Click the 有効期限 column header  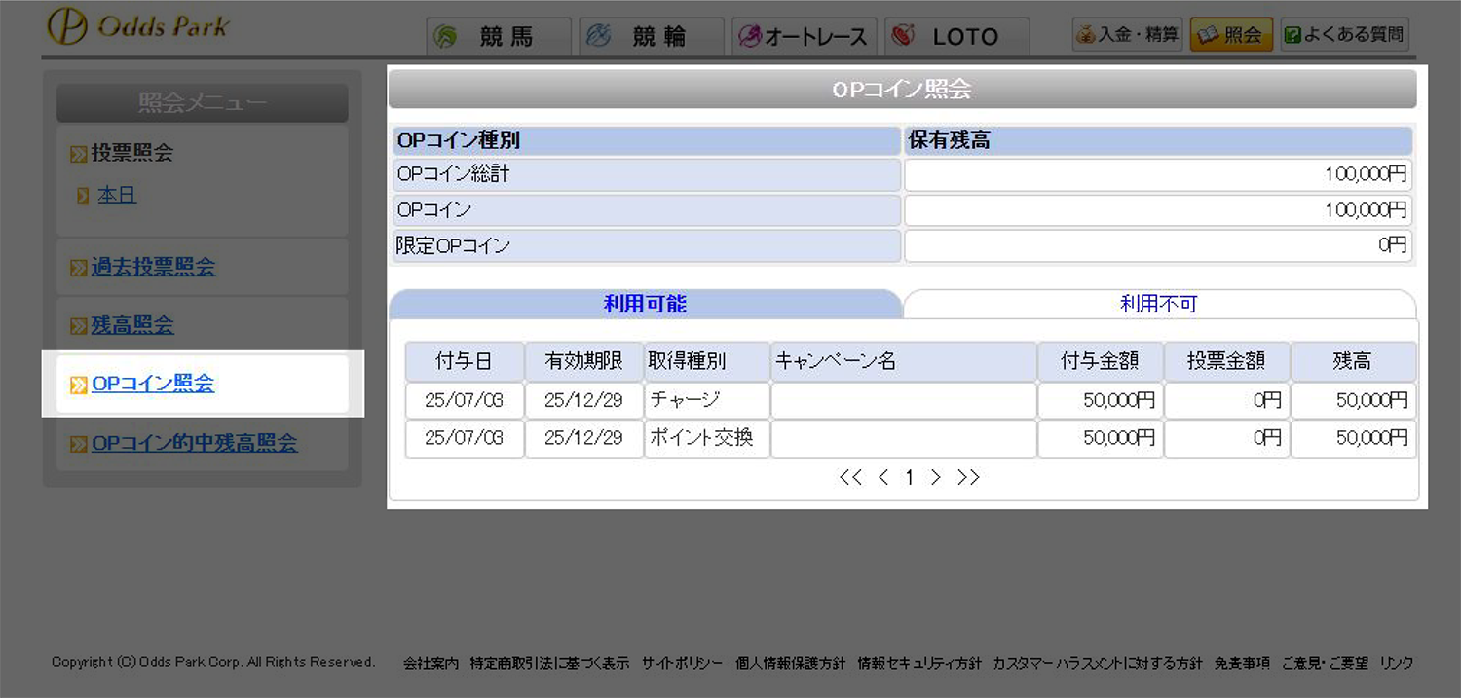584,361
